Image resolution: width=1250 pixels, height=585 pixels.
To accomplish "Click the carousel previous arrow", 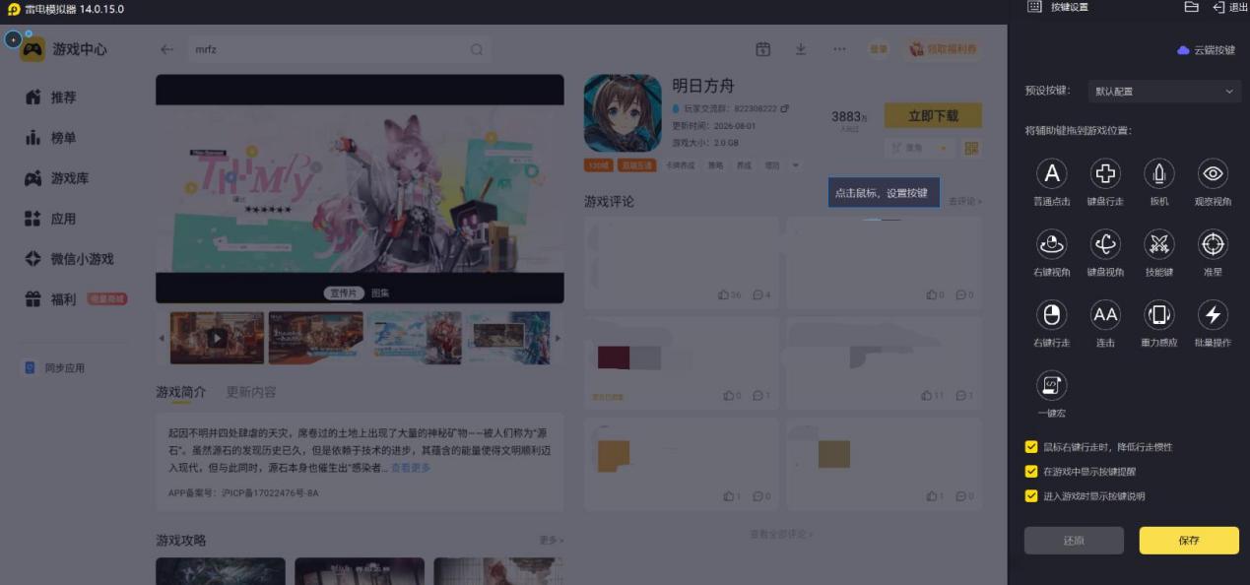I will pyautogui.click(x=162, y=338).
